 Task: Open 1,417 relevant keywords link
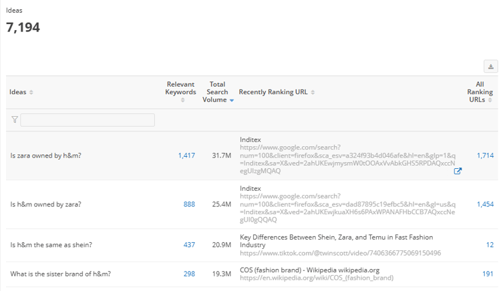186,156
